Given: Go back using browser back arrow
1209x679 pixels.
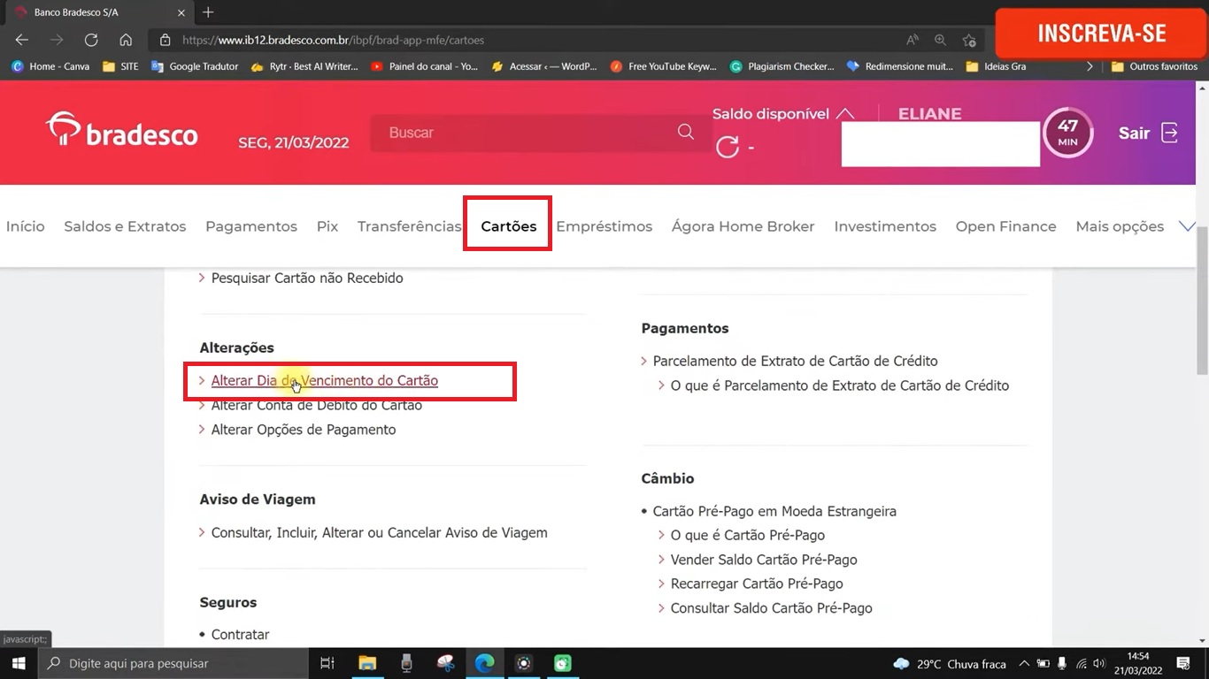Looking at the screenshot, I should click(x=22, y=40).
